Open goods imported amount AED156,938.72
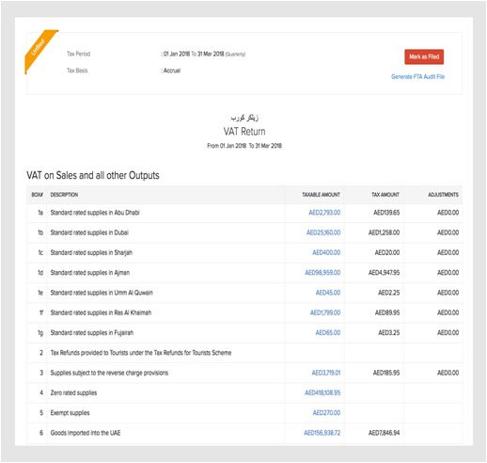The width and height of the screenshot is (487, 463). [322, 433]
